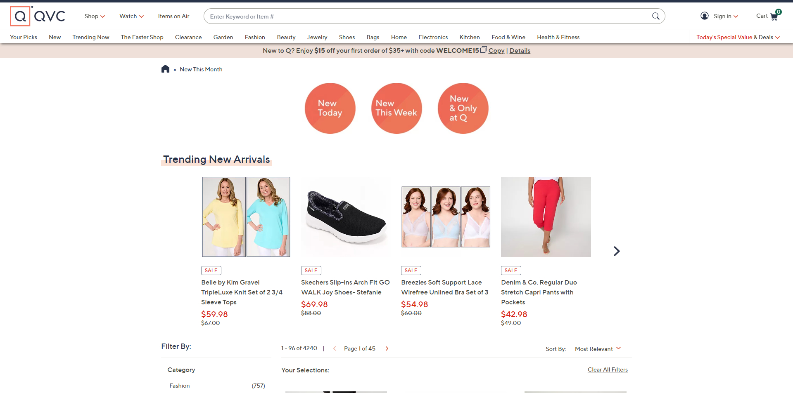Click the next page arrow in pagination
The image size is (793, 393).
(x=387, y=348)
